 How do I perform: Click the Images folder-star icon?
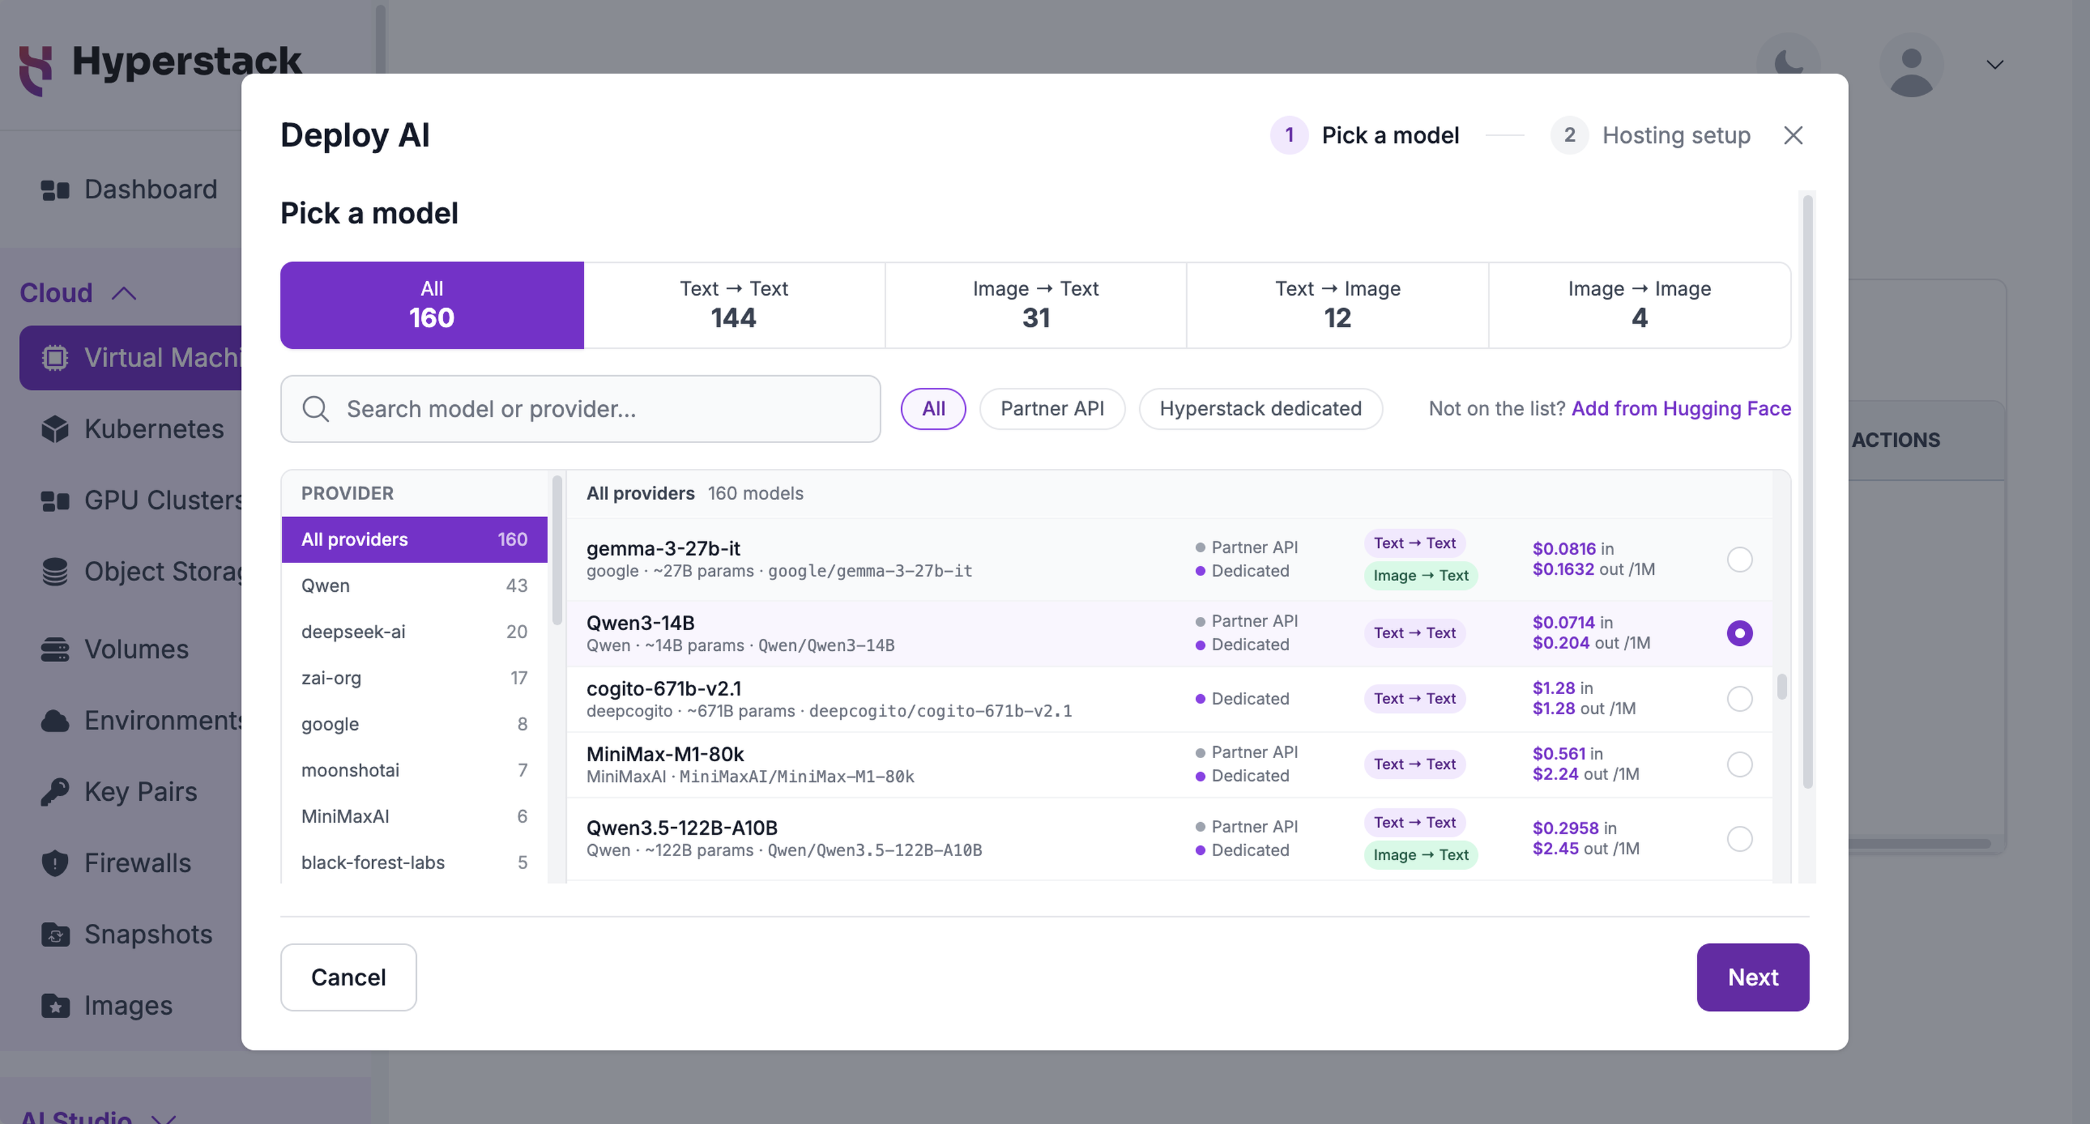[x=55, y=1005]
